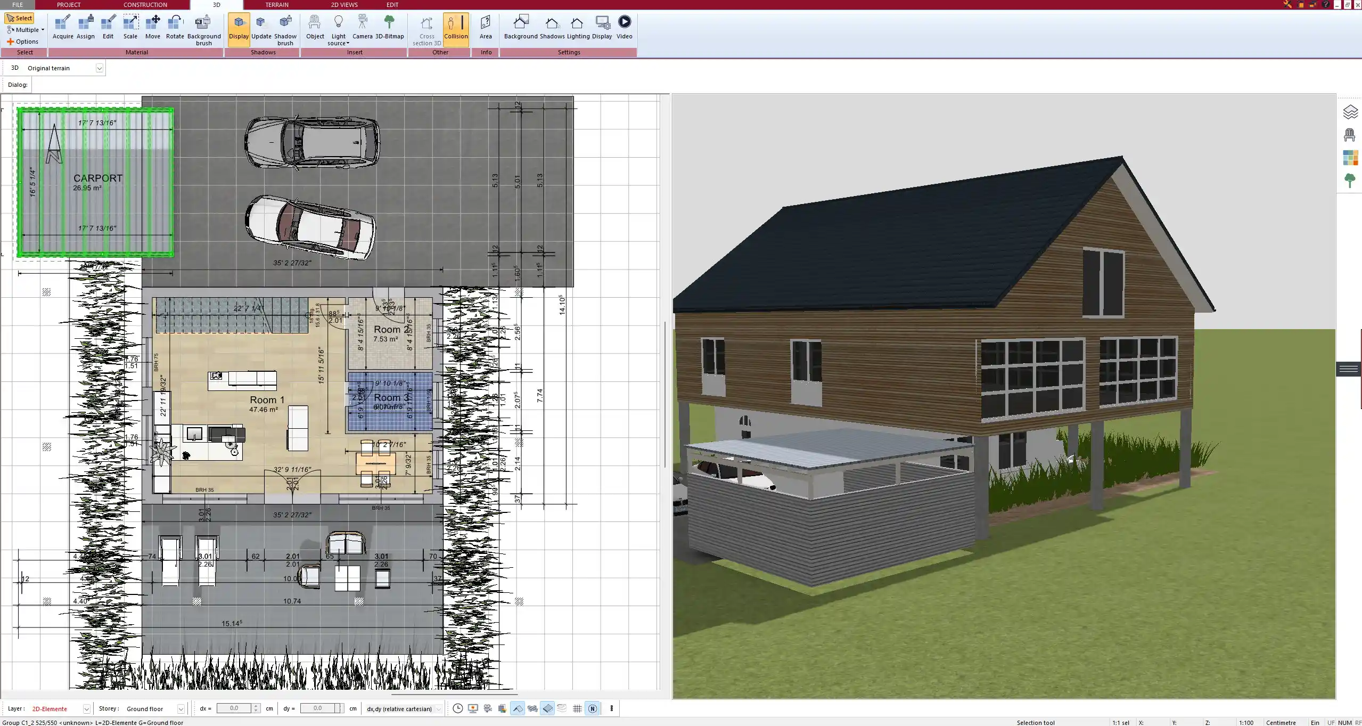
Task: Select the Background brush tool
Action: [204, 30]
